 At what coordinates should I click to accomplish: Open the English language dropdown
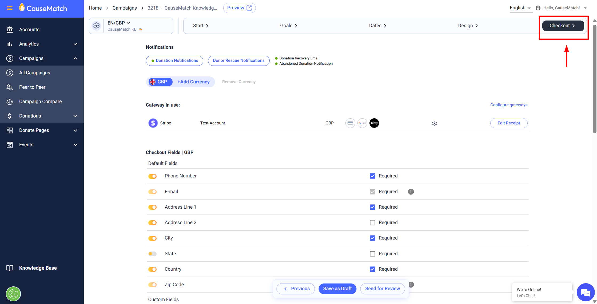tap(520, 8)
